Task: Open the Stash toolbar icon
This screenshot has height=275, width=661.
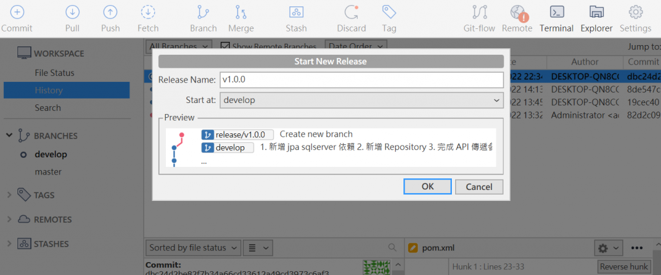Action: 296,12
